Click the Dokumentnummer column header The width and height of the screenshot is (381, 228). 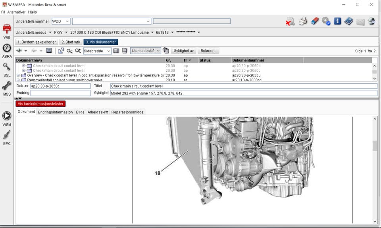point(267,60)
